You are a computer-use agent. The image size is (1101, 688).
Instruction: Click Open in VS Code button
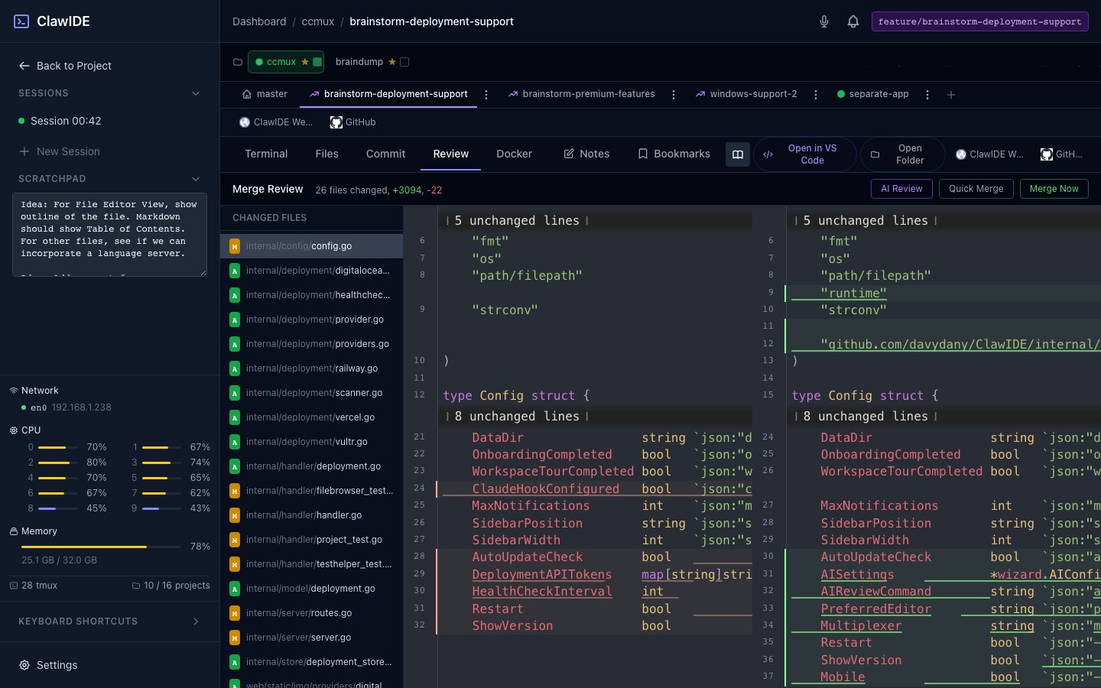pos(804,154)
